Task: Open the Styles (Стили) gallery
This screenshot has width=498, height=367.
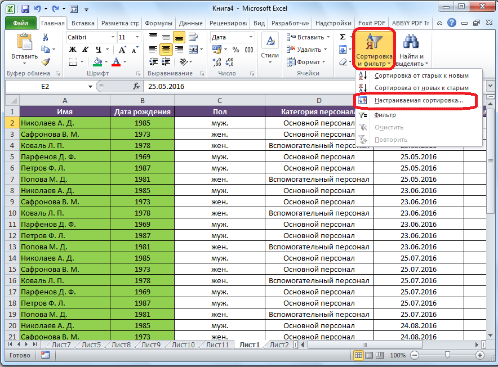Action: [270, 47]
